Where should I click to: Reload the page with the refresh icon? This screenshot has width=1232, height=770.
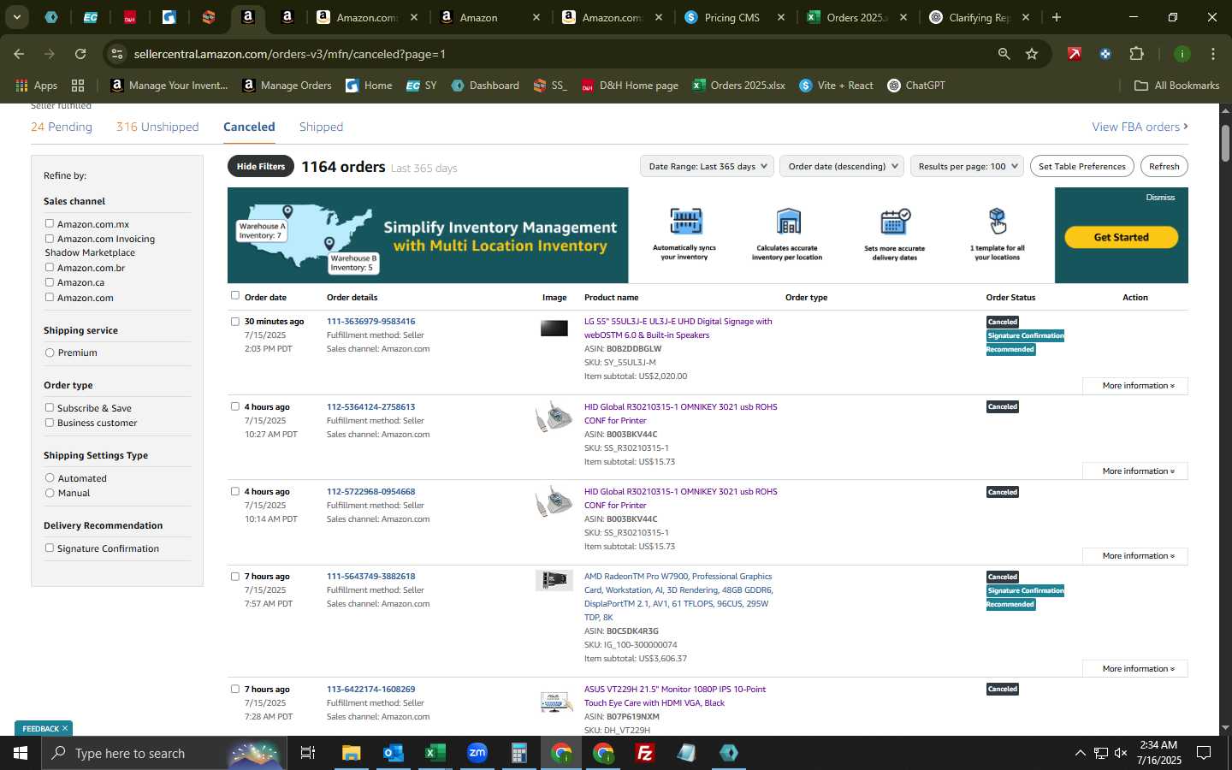[x=80, y=54]
